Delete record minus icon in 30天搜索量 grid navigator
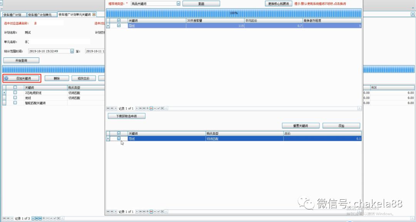Screen dimensions: 416x222 click(x=151, y=108)
